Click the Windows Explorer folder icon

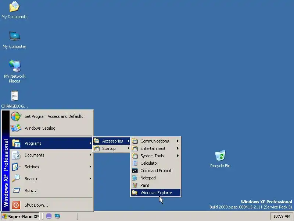coord(135,193)
